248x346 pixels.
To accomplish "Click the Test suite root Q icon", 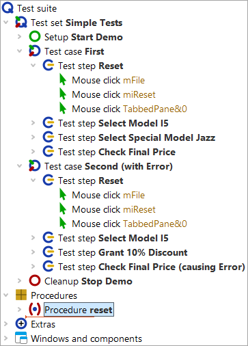I will (x=8, y=8).
